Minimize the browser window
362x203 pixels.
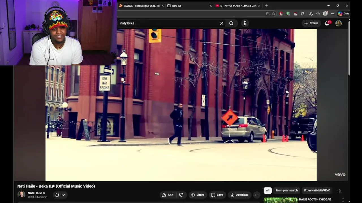pos(328,6)
